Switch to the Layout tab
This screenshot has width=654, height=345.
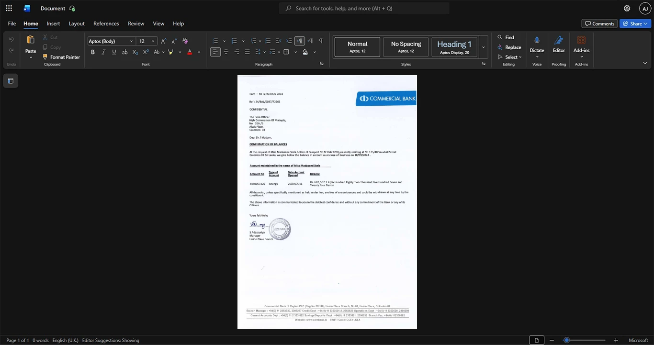[x=77, y=23]
